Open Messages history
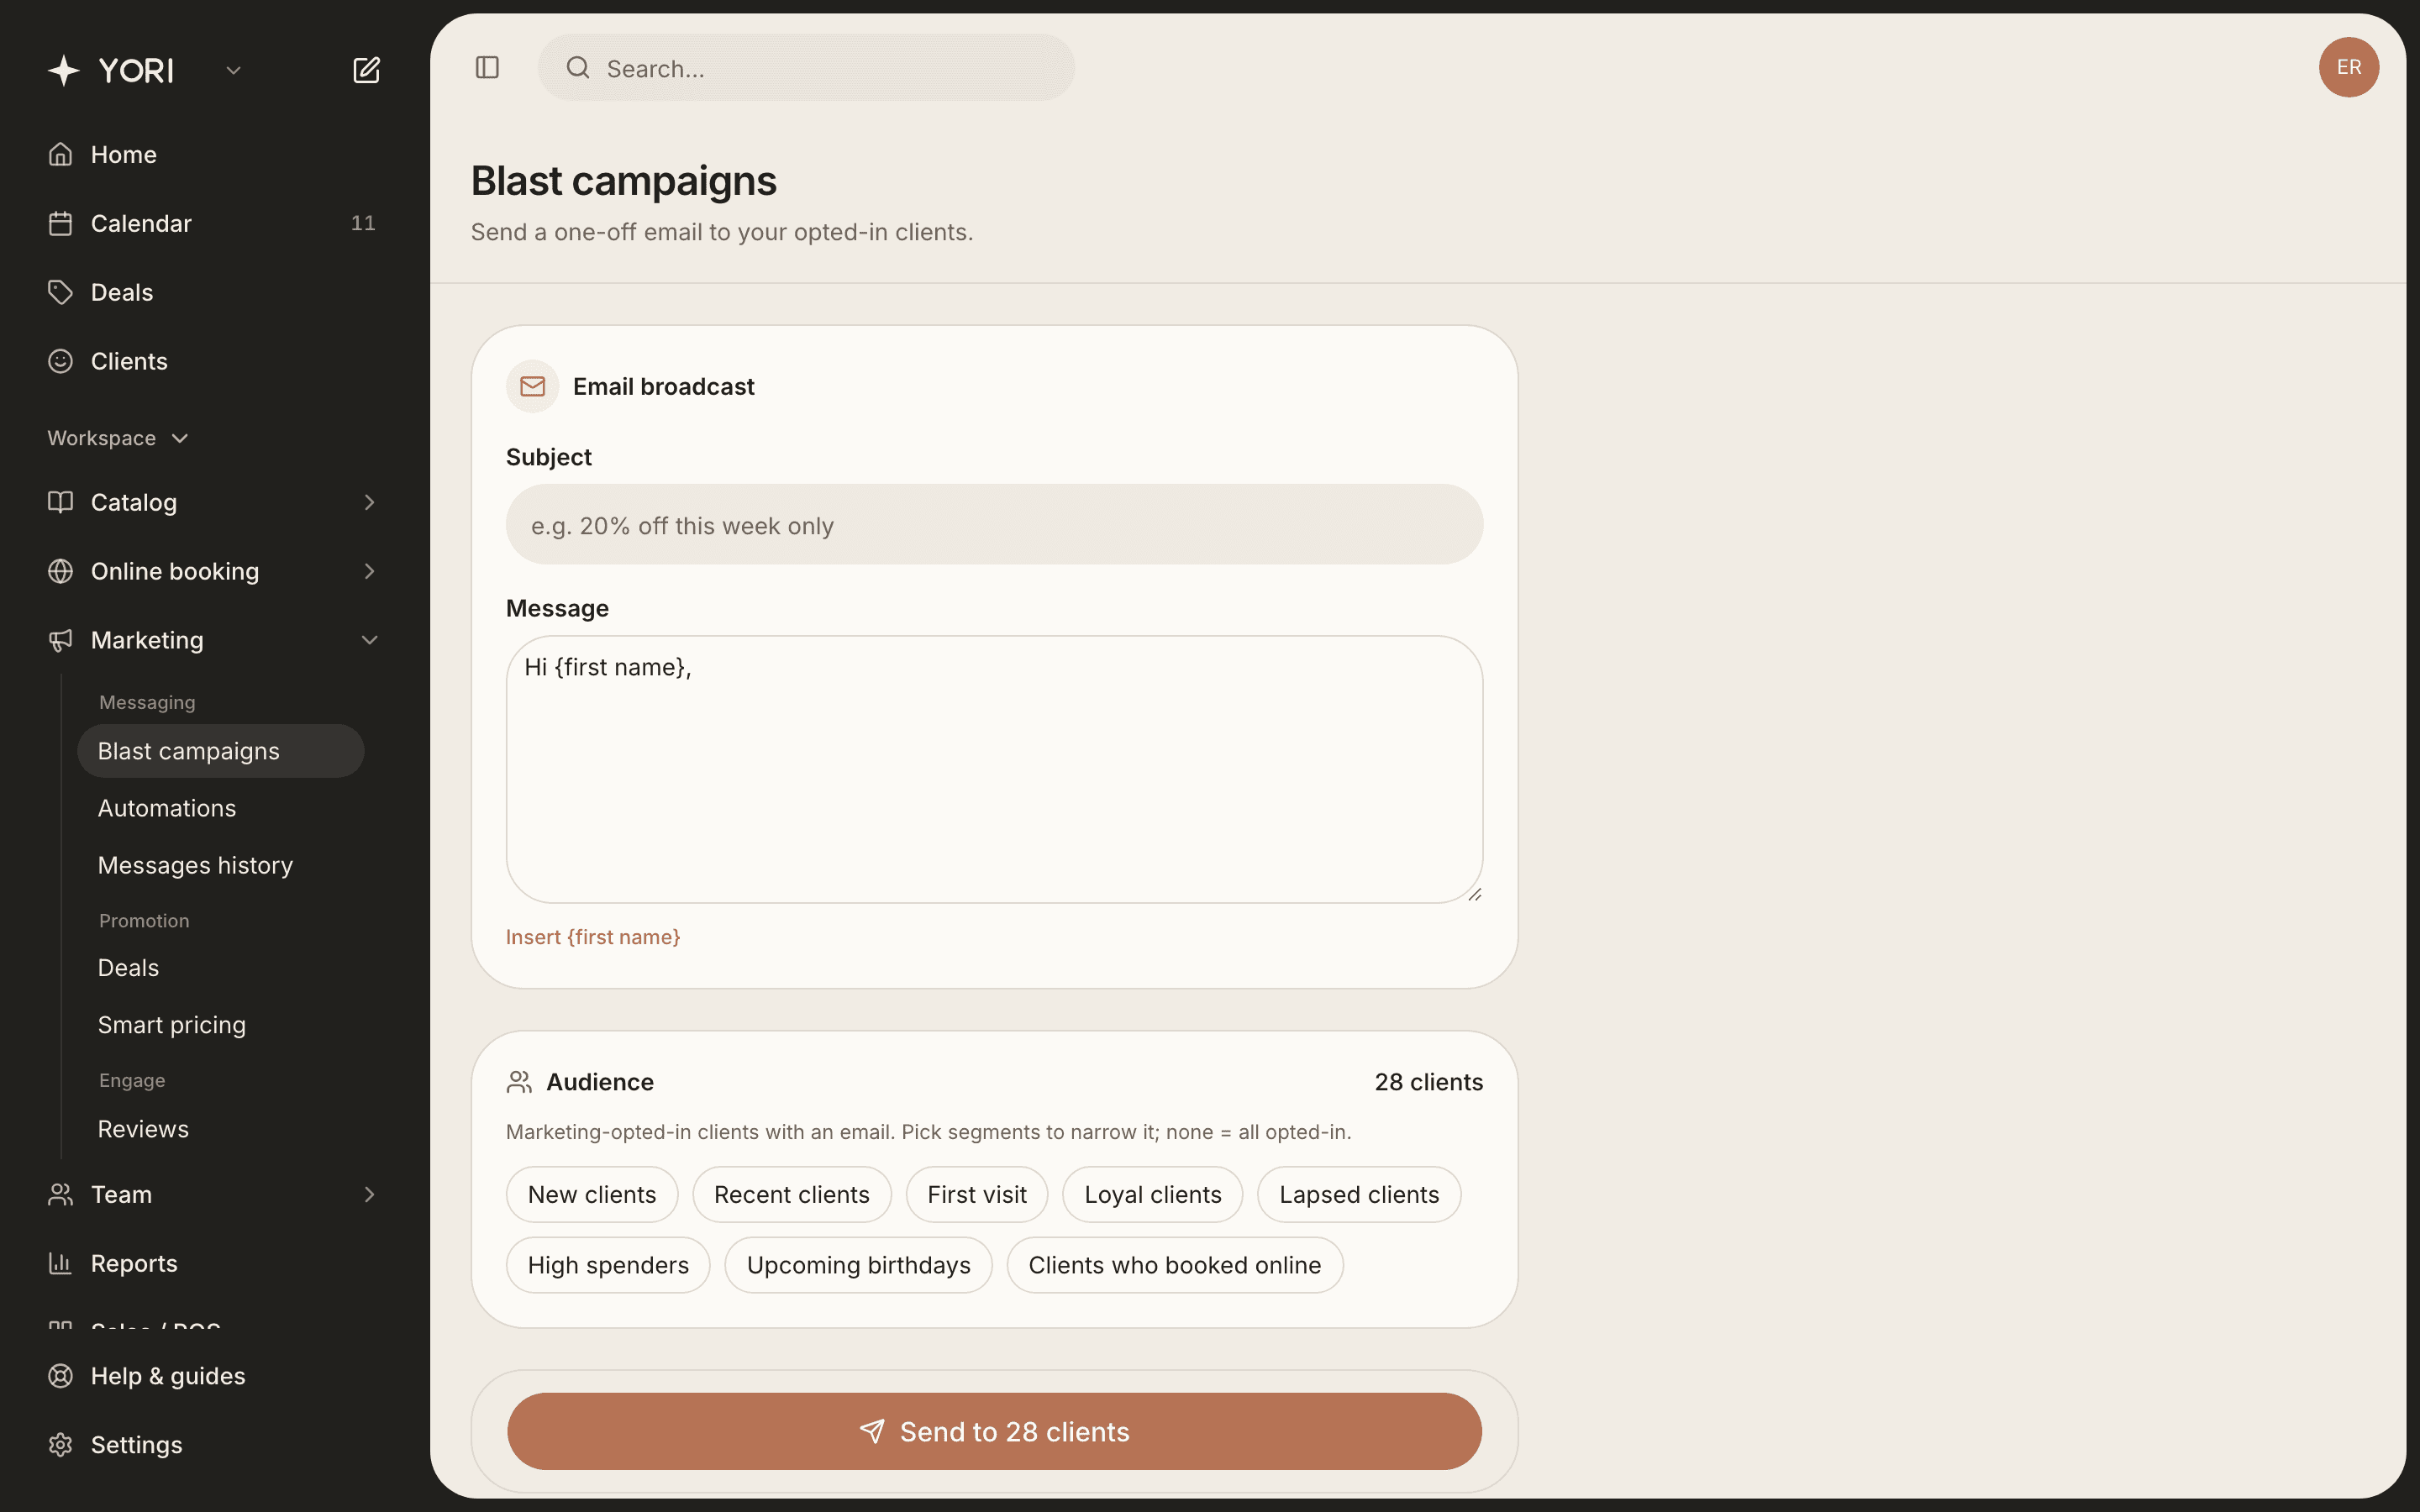This screenshot has height=1512, width=2420. click(195, 865)
